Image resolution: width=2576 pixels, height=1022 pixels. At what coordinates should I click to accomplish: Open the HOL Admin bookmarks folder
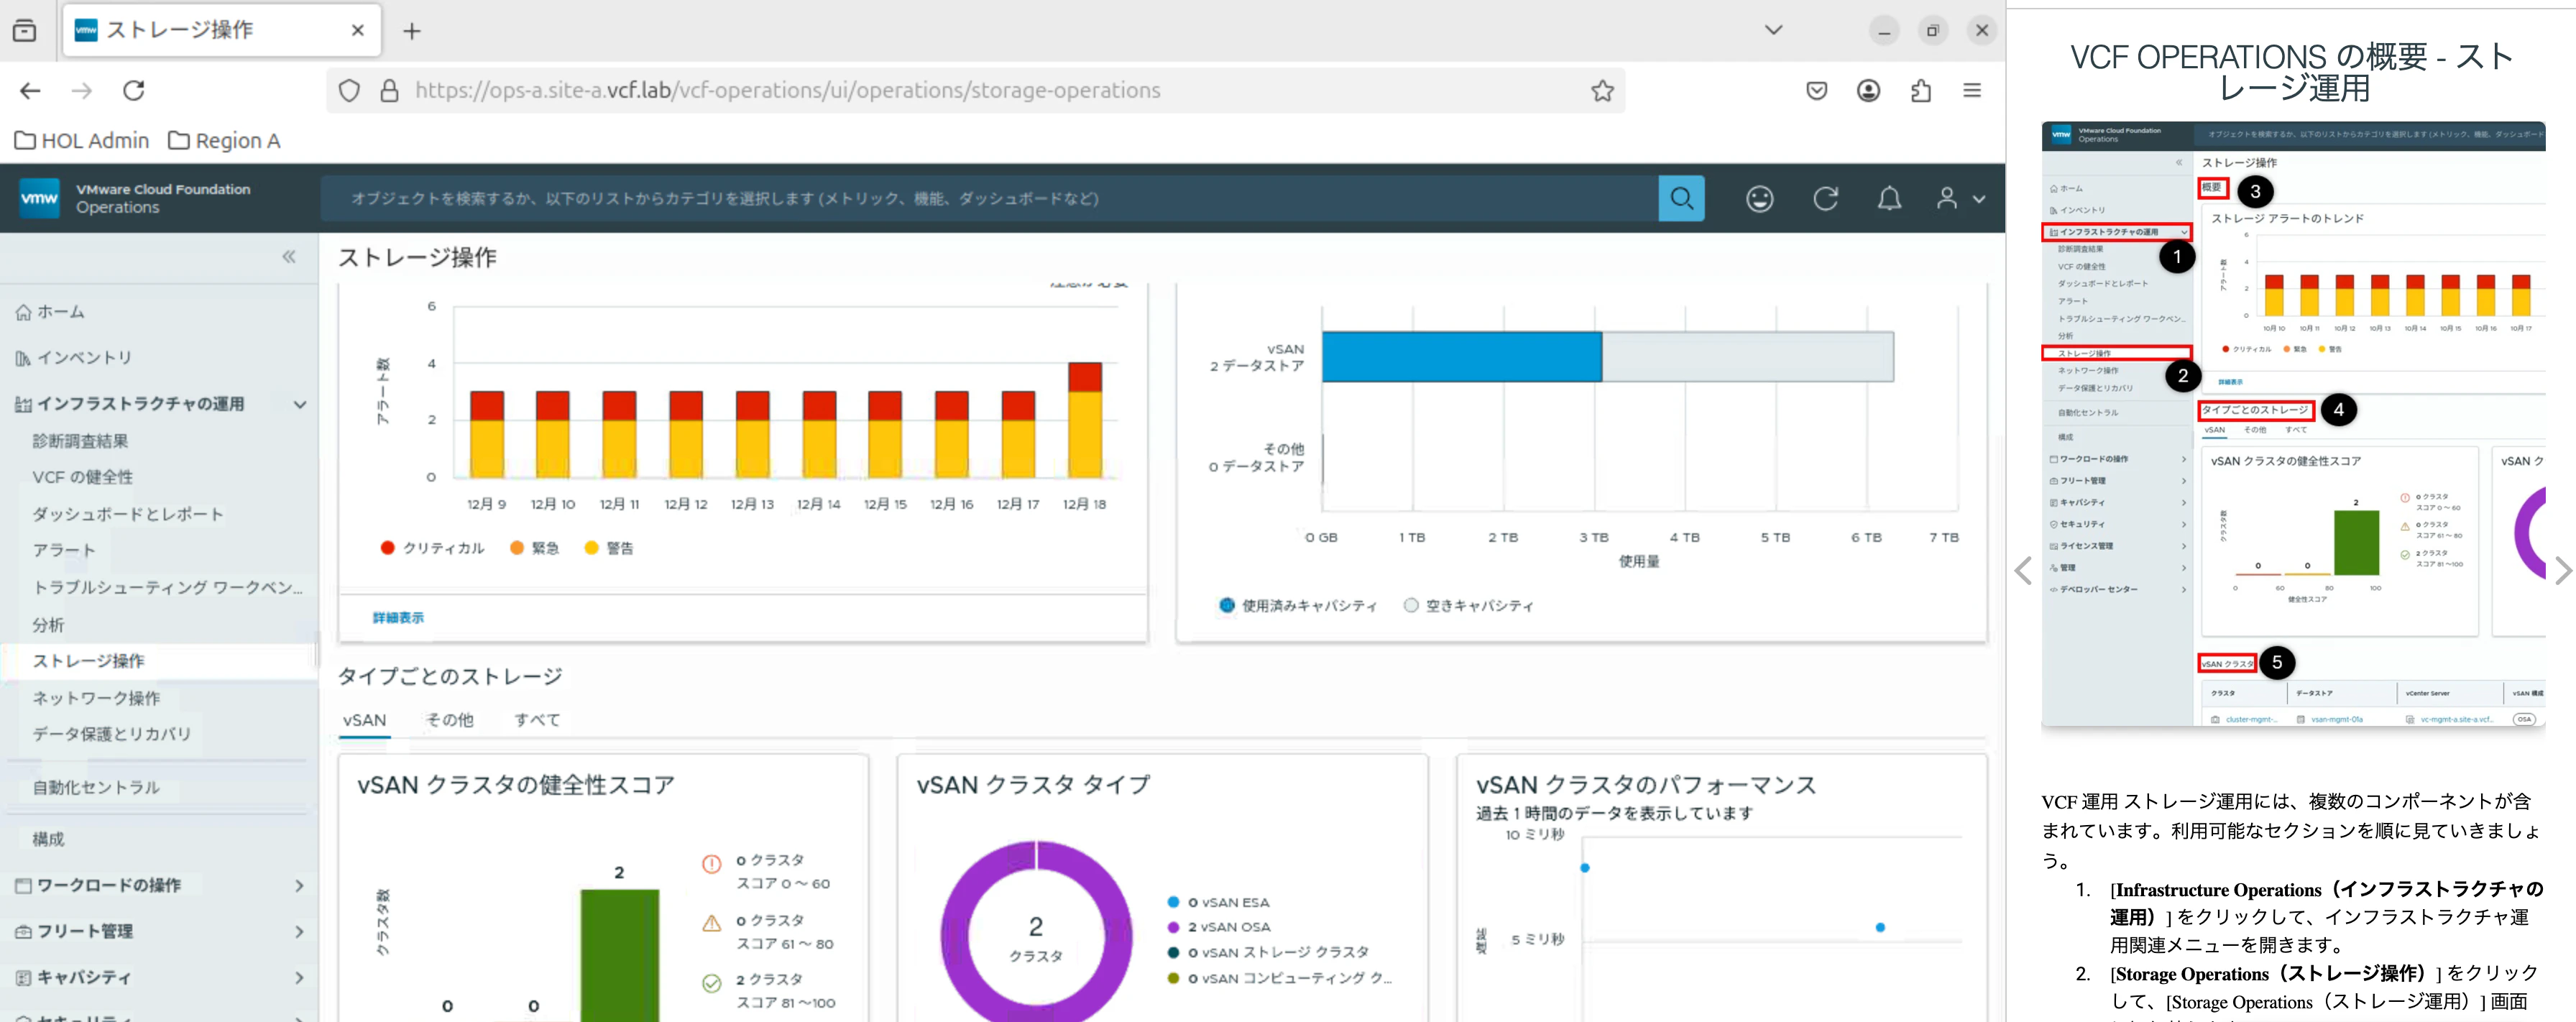point(82,141)
